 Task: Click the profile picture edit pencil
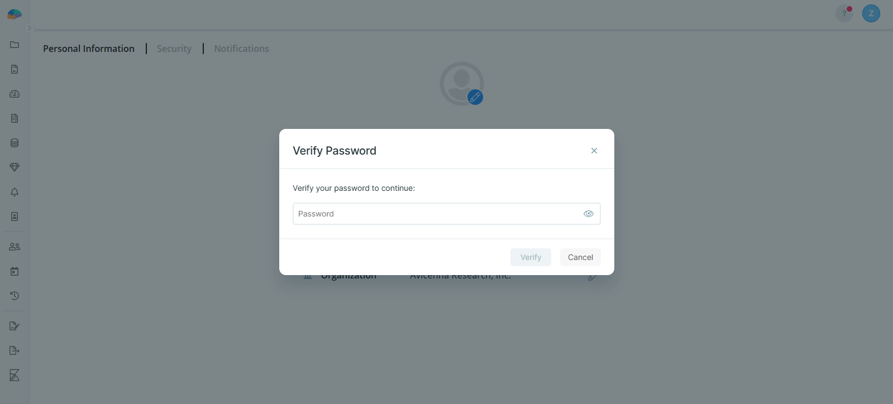(x=475, y=97)
